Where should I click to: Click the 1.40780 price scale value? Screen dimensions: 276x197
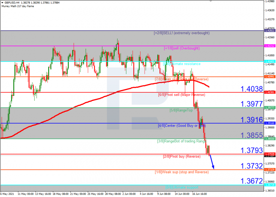(x=270, y=82)
